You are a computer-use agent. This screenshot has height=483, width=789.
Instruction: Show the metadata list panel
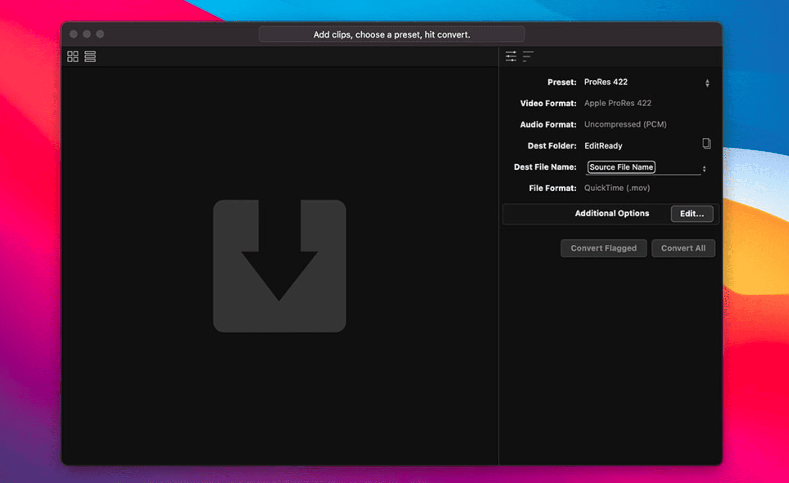[x=528, y=56]
